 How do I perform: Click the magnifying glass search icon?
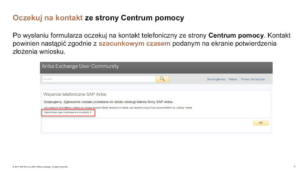tap(162, 79)
